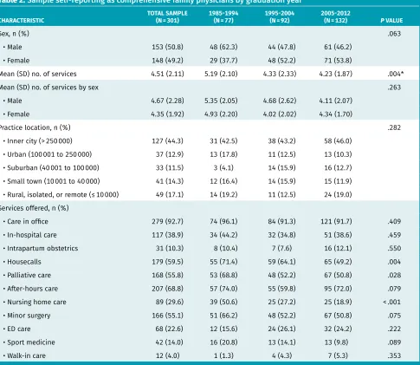The width and height of the screenshot is (420, 365).
Task: Click 'Urban (100 001 to 250 000)' row label
Action: [x=49, y=154]
